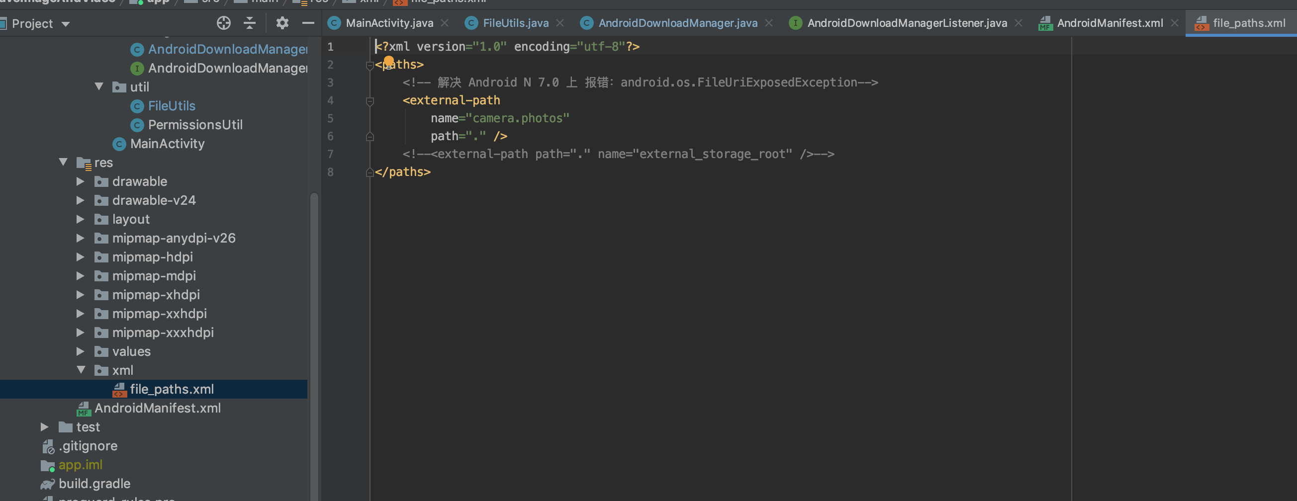Viewport: 1297px width, 501px height.
Task: Expand the drawable-v24 folder
Action: pos(81,200)
